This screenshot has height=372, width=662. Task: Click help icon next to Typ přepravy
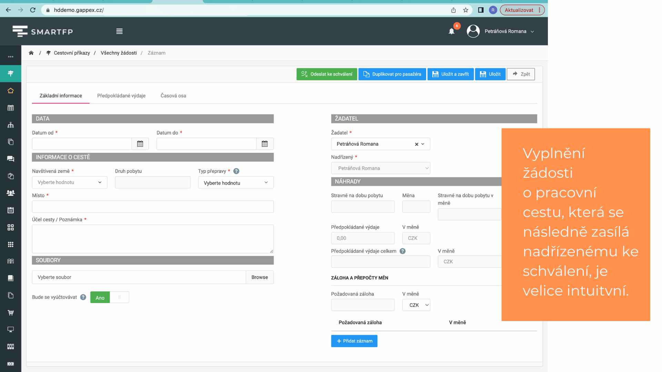coord(236,171)
